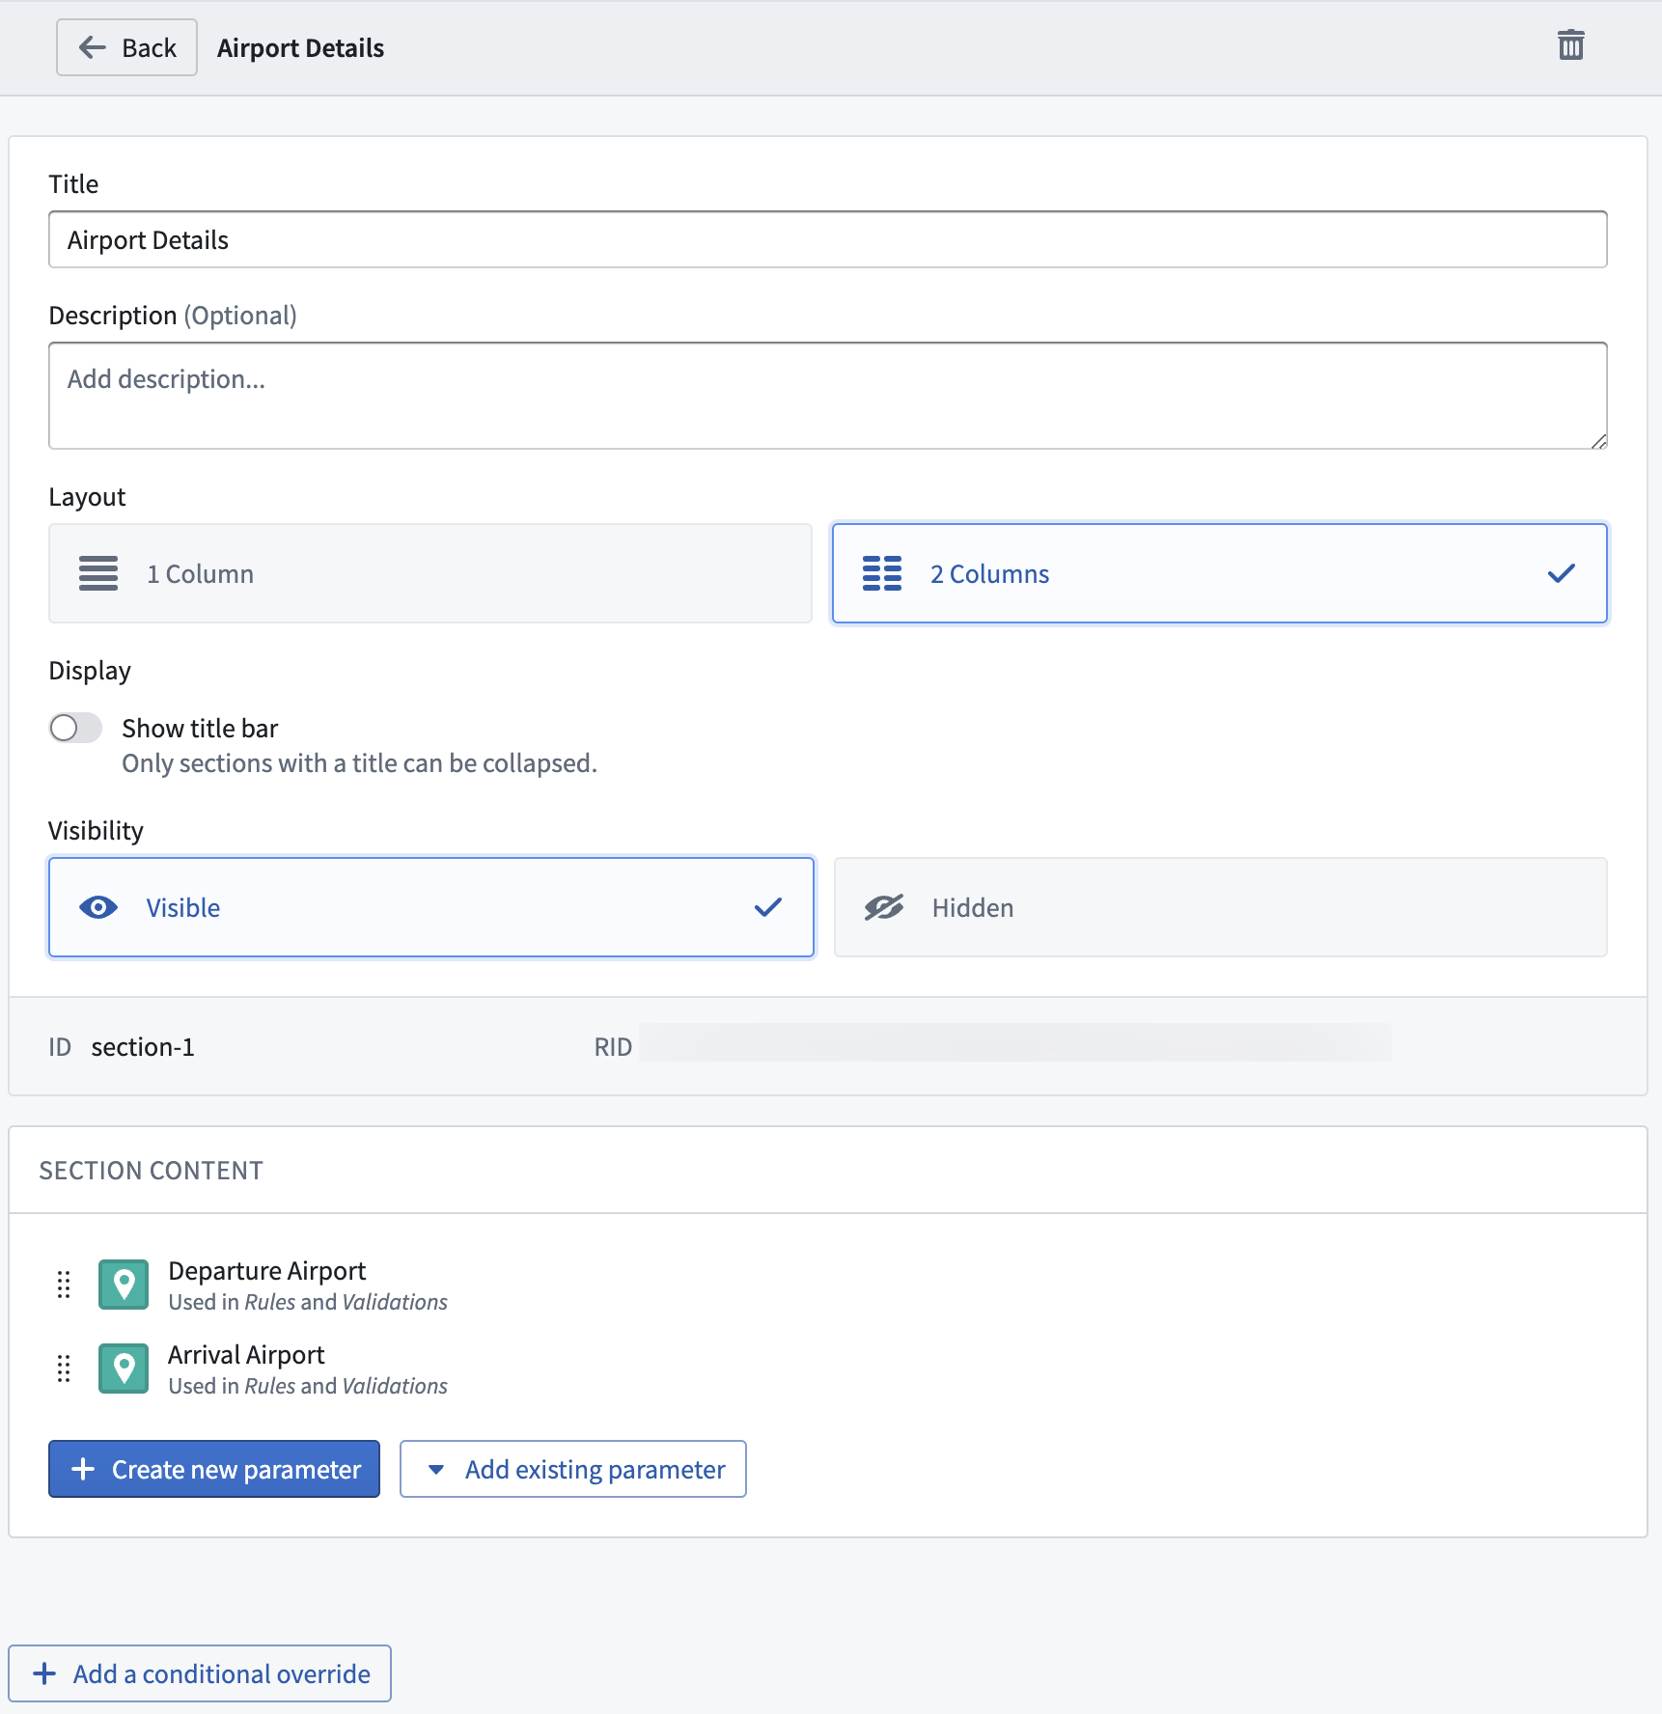Open the Arrival Airport parameter

(246, 1354)
